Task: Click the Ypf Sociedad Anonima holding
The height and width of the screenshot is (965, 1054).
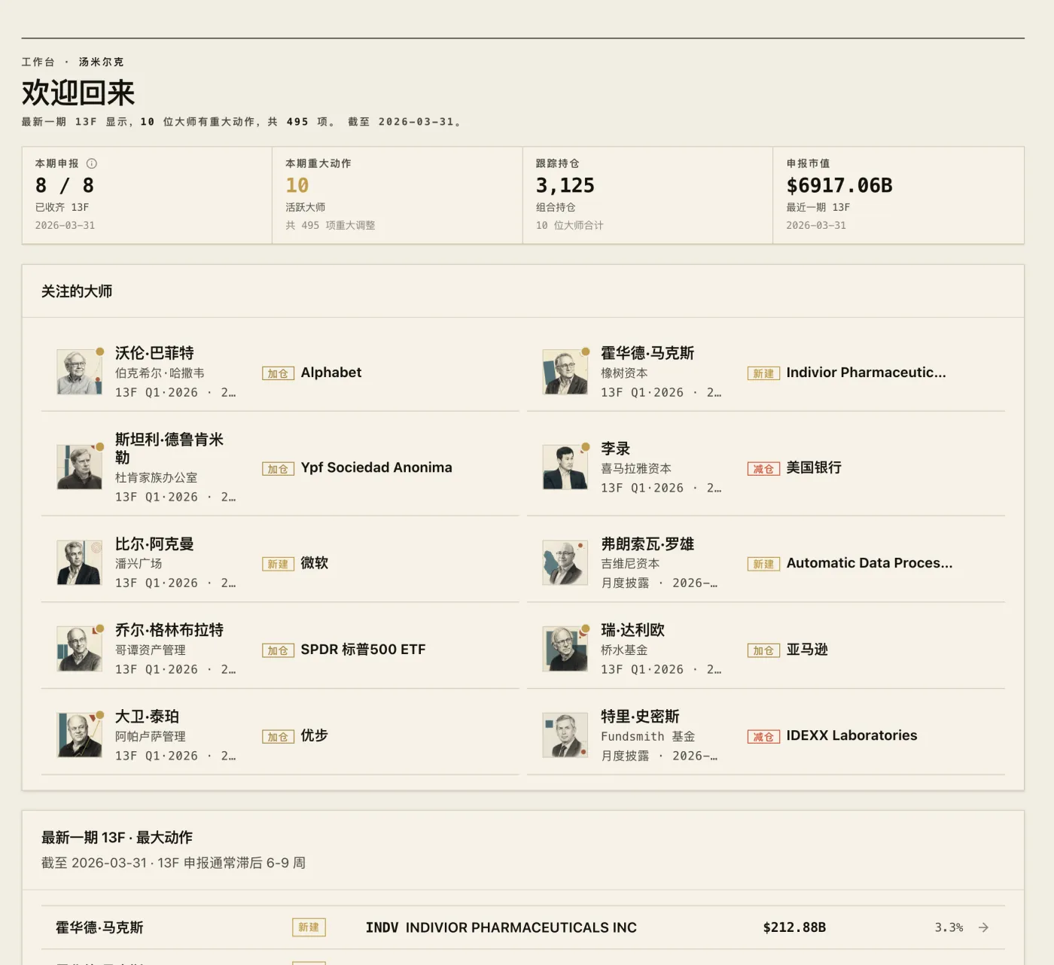Action: pyautogui.click(x=376, y=467)
